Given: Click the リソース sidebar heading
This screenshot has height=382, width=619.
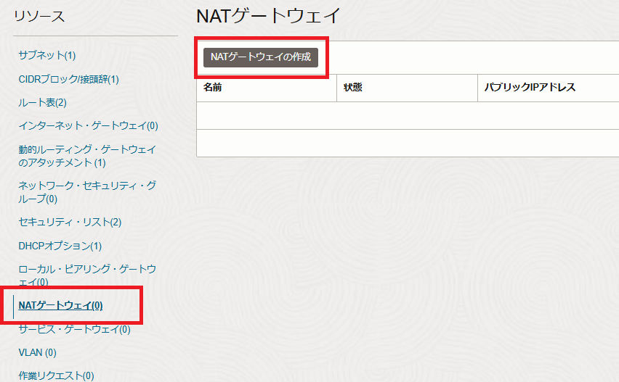Looking at the screenshot, I should click(39, 17).
